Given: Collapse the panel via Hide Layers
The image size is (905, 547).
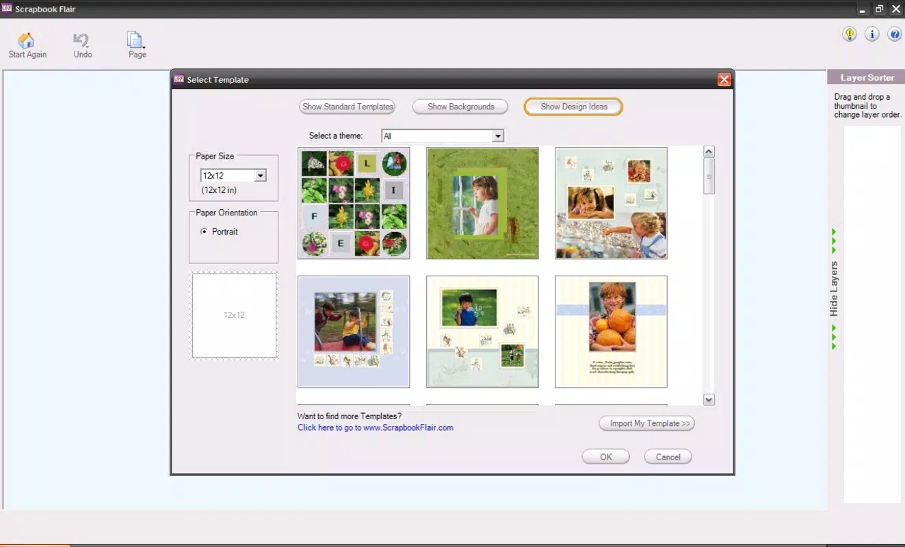Looking at the screenshot, I should tap(834, 289).
